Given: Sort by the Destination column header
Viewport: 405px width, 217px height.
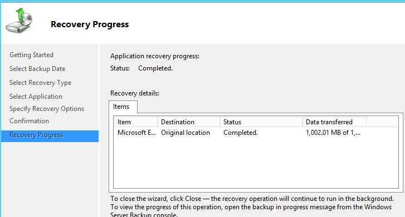Looking at the screenshot, I should pyautogui.click(x=189, y=122).
